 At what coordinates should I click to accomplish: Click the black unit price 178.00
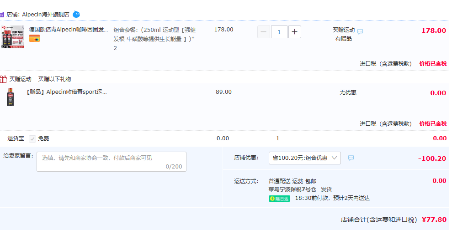click(223, 30)
